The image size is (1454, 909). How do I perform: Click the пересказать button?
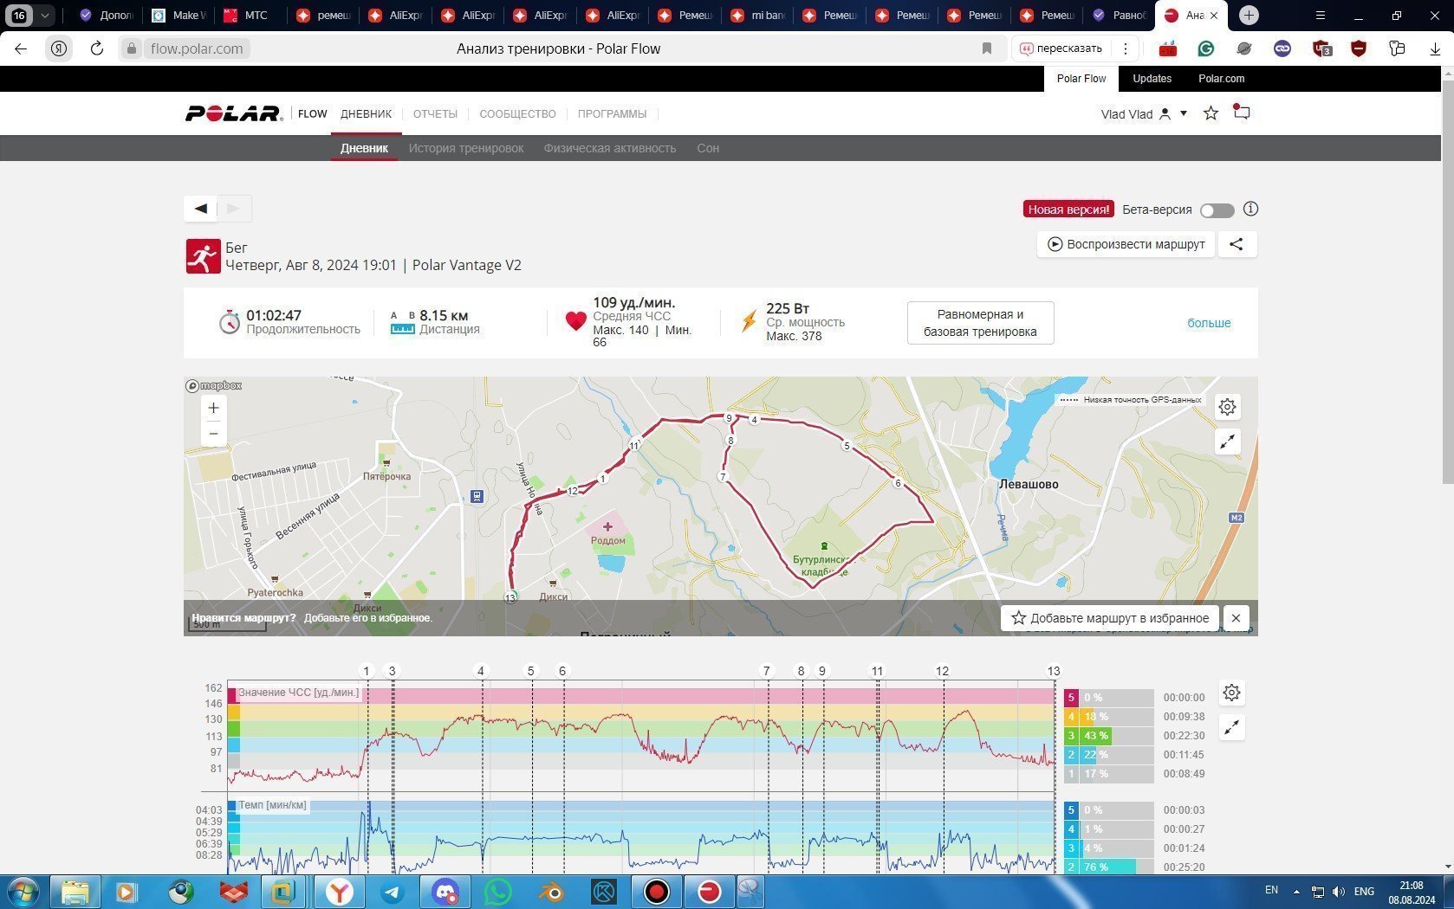[x=1062, y=48]
